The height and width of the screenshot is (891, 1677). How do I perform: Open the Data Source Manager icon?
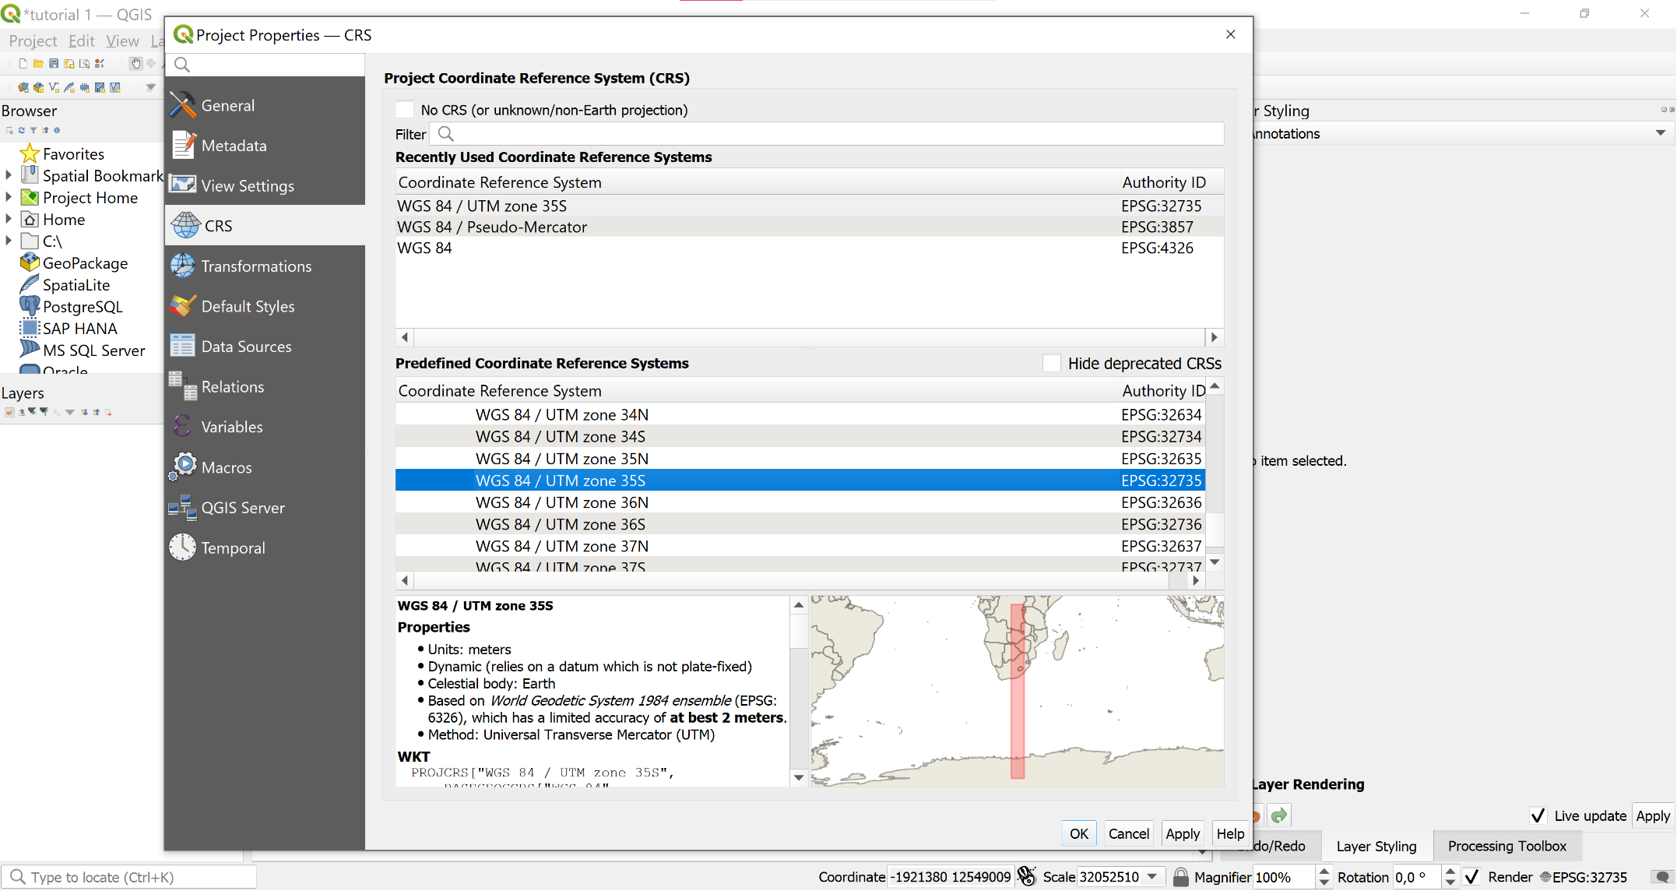click(x=23, y=87)
